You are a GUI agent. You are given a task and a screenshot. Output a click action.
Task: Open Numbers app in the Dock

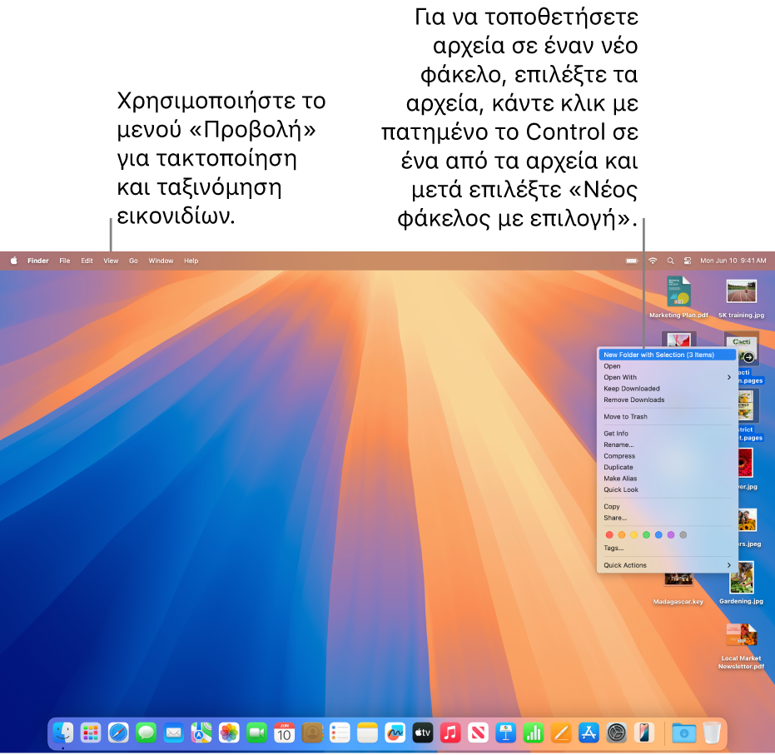tap(534, 733)
